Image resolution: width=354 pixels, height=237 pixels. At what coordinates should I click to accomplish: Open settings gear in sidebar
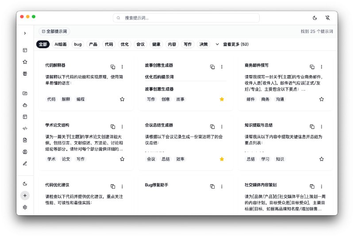[x=25, y=207]
